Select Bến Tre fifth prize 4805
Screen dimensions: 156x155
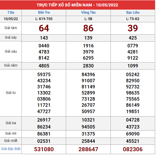pyautogui.click(x=44, y=66)
